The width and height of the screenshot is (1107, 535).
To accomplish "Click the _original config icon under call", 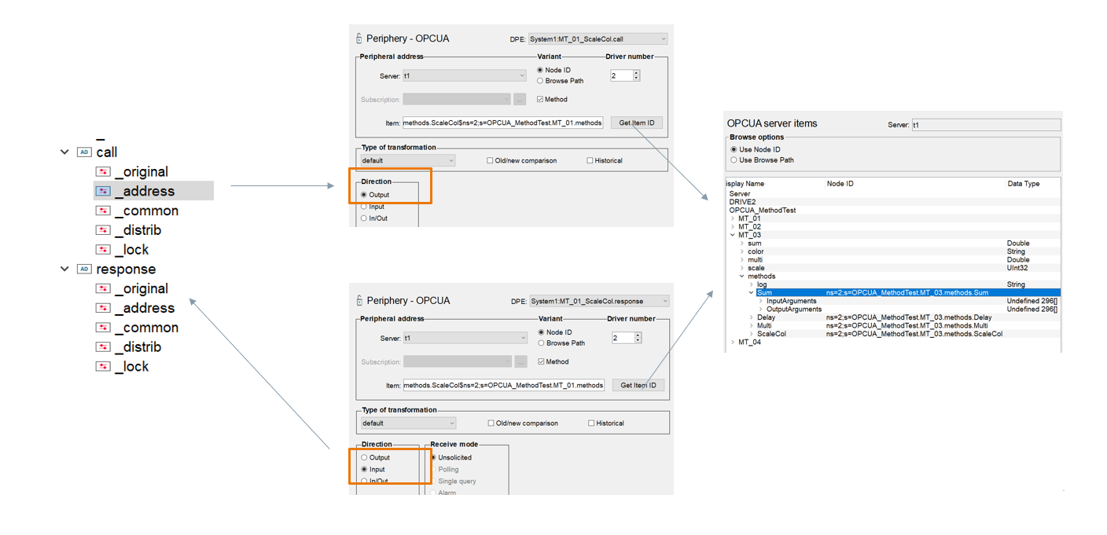I will point(103,172).
